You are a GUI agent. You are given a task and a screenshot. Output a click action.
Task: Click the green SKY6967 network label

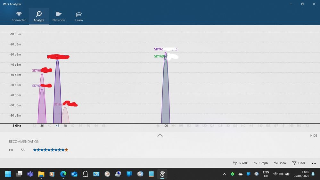tap(160, 56)
